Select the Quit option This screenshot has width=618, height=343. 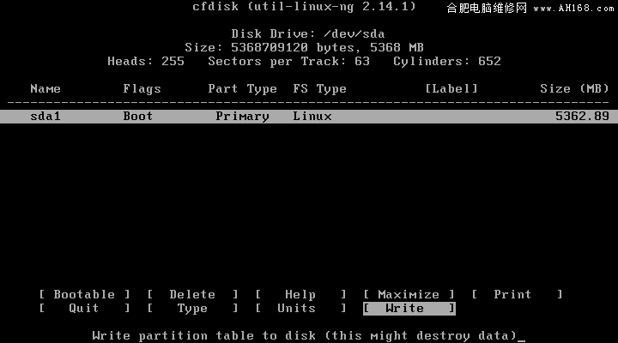84,309
